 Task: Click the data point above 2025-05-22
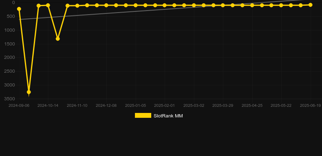281,5
